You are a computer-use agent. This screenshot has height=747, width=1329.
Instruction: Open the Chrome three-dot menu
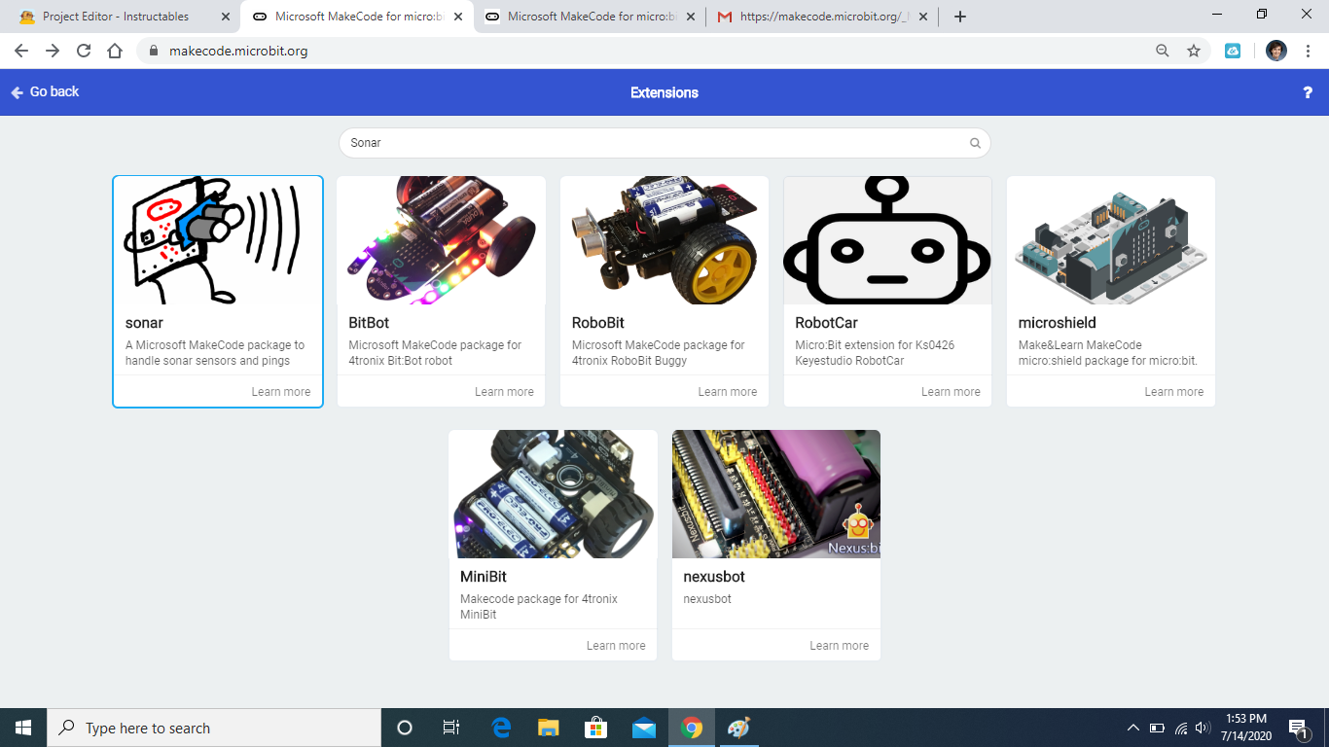(1308, 51)
